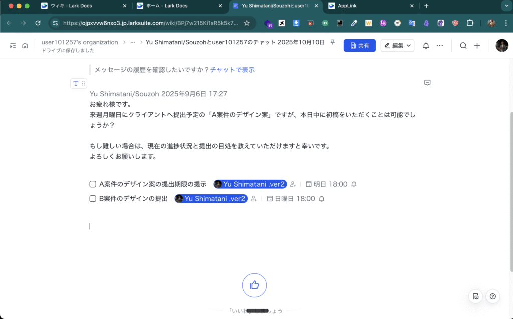Check the B案件のデザインの提出 task checkbox
513x319 pixels.
pos(93,199)
